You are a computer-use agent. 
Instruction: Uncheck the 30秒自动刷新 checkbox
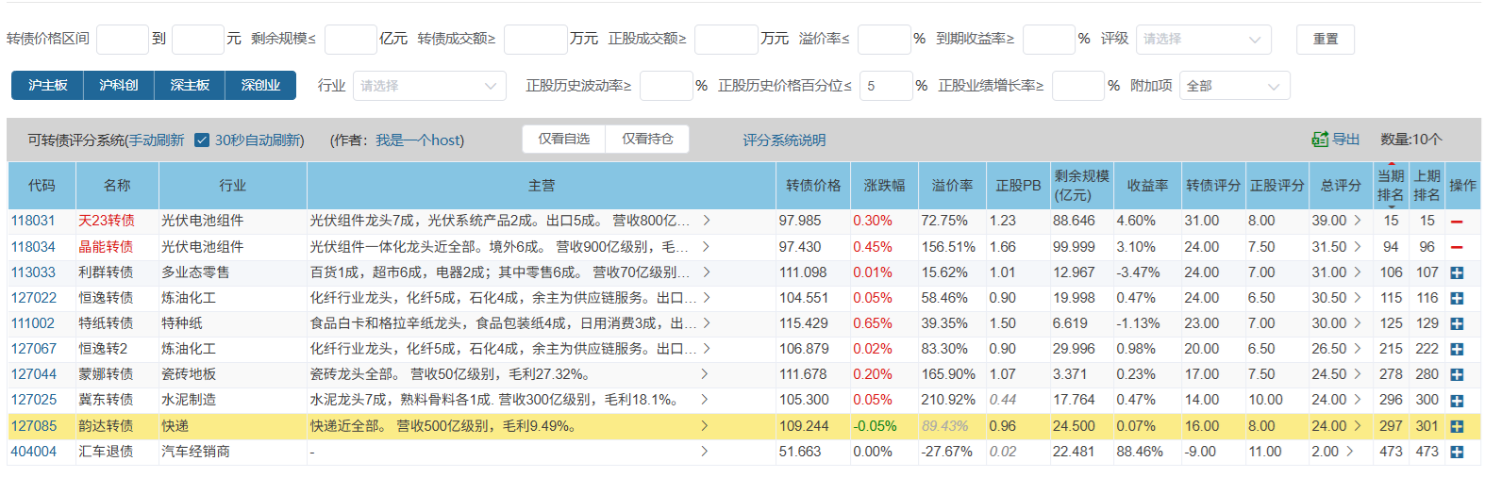(x=202, y=140)
